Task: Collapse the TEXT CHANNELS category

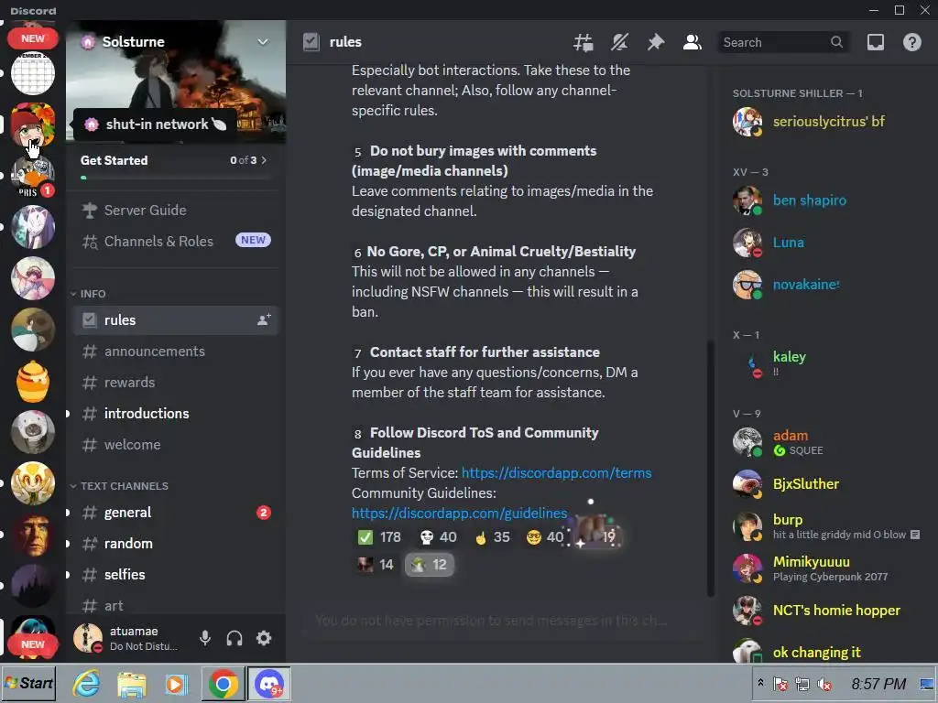Action: click(x=119, y=486)
